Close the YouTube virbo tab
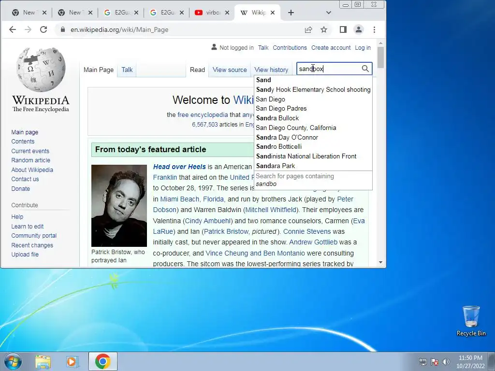Viewport: 495px width, 371px height. coord(227,13)
